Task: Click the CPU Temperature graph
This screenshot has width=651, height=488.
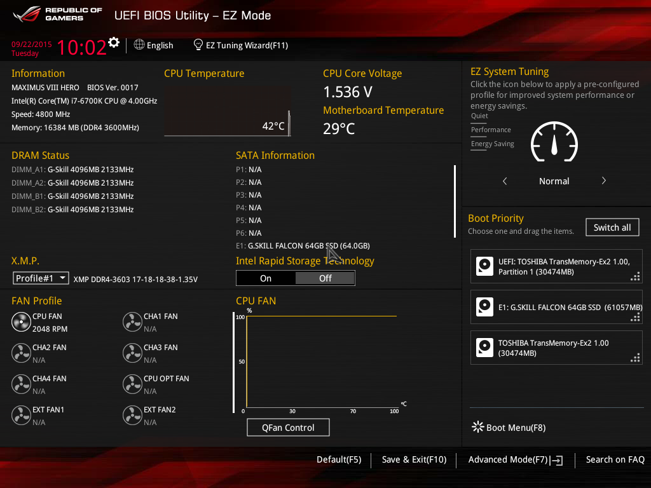Action: pyautogui.click(x=228, y=111)
